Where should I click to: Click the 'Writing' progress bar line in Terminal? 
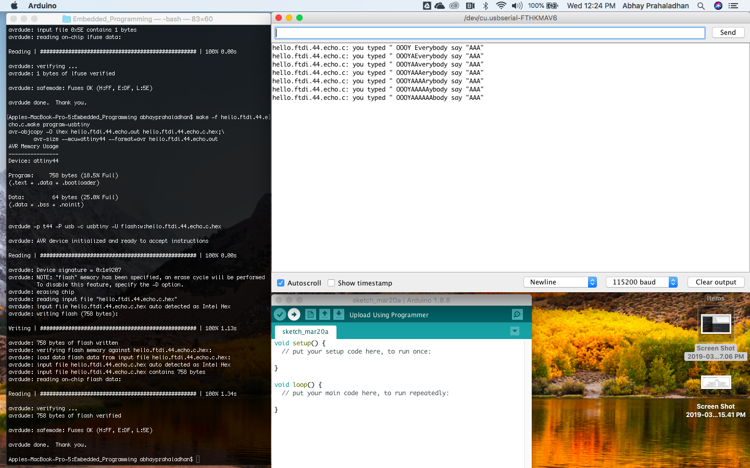click(x=122, y=328)
